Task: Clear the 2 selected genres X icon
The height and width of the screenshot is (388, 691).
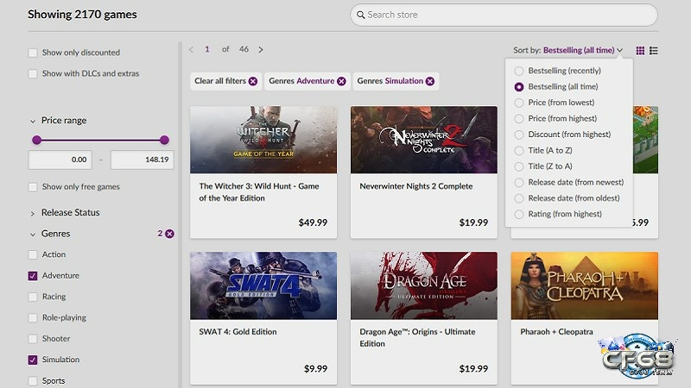Action: 169,234
